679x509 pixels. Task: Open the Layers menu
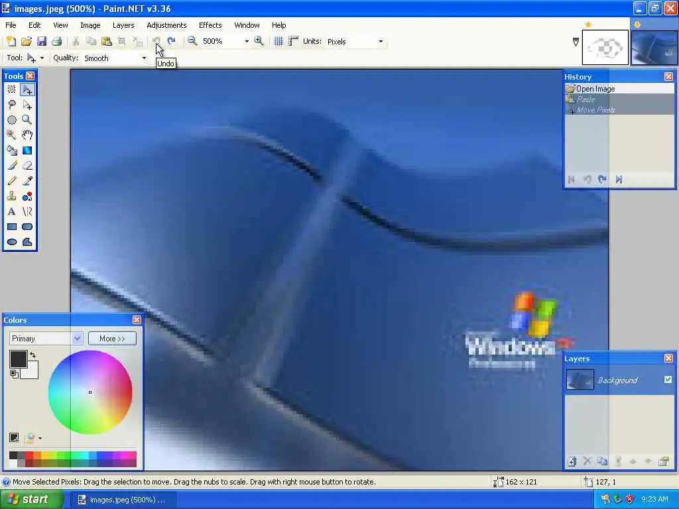click(123, 25)
